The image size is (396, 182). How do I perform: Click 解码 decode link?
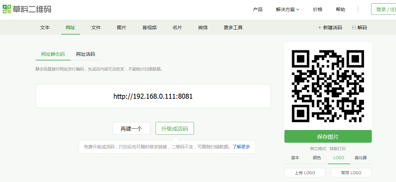pyautogui.click(x=359, y=28)
